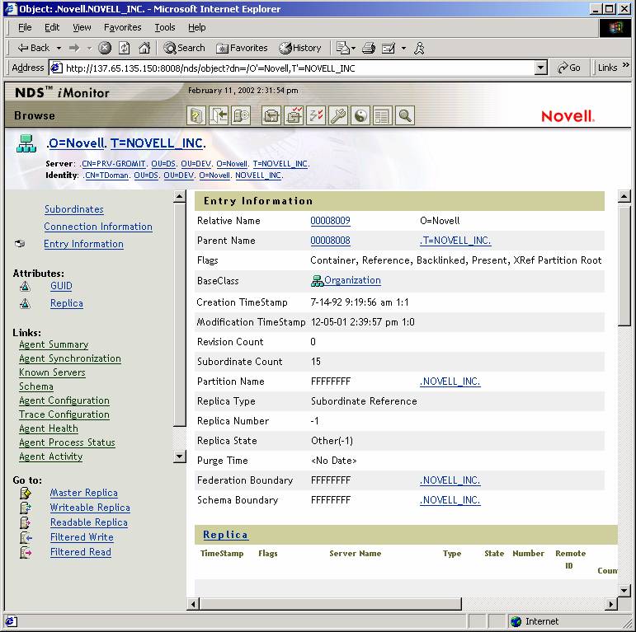Click the magnifying glass search icon in iMonitor
The height and width of the screenshot is (632, 636).
pyautogui.click(x=404, y=116)
